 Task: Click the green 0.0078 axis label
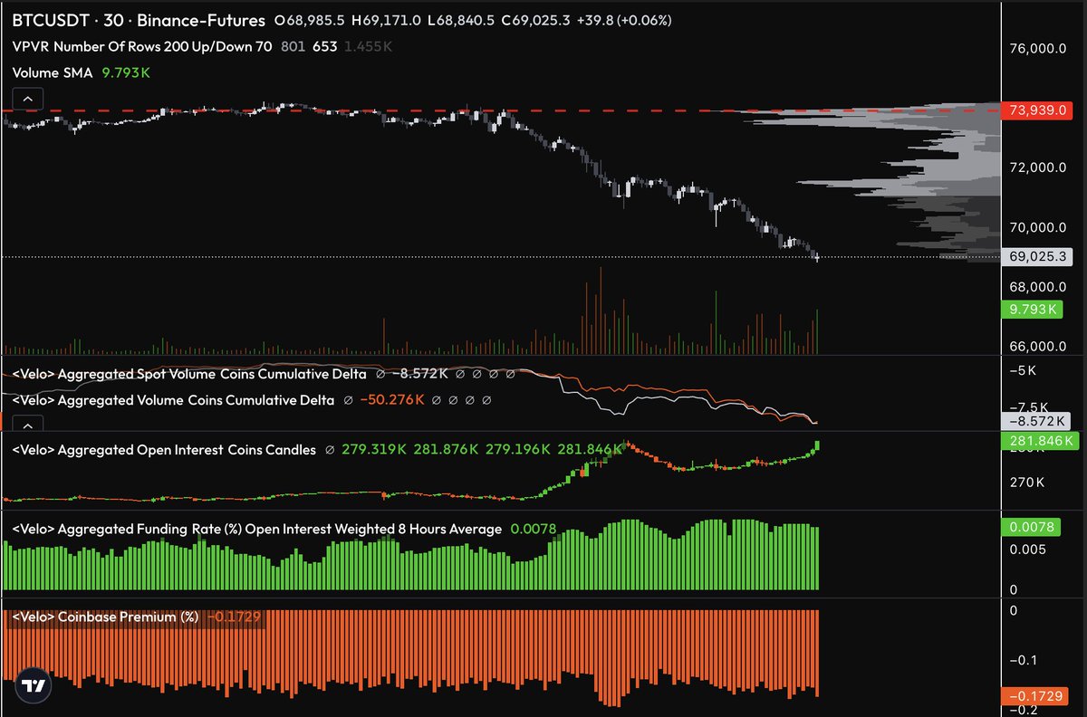click(x=1030, y=526)
